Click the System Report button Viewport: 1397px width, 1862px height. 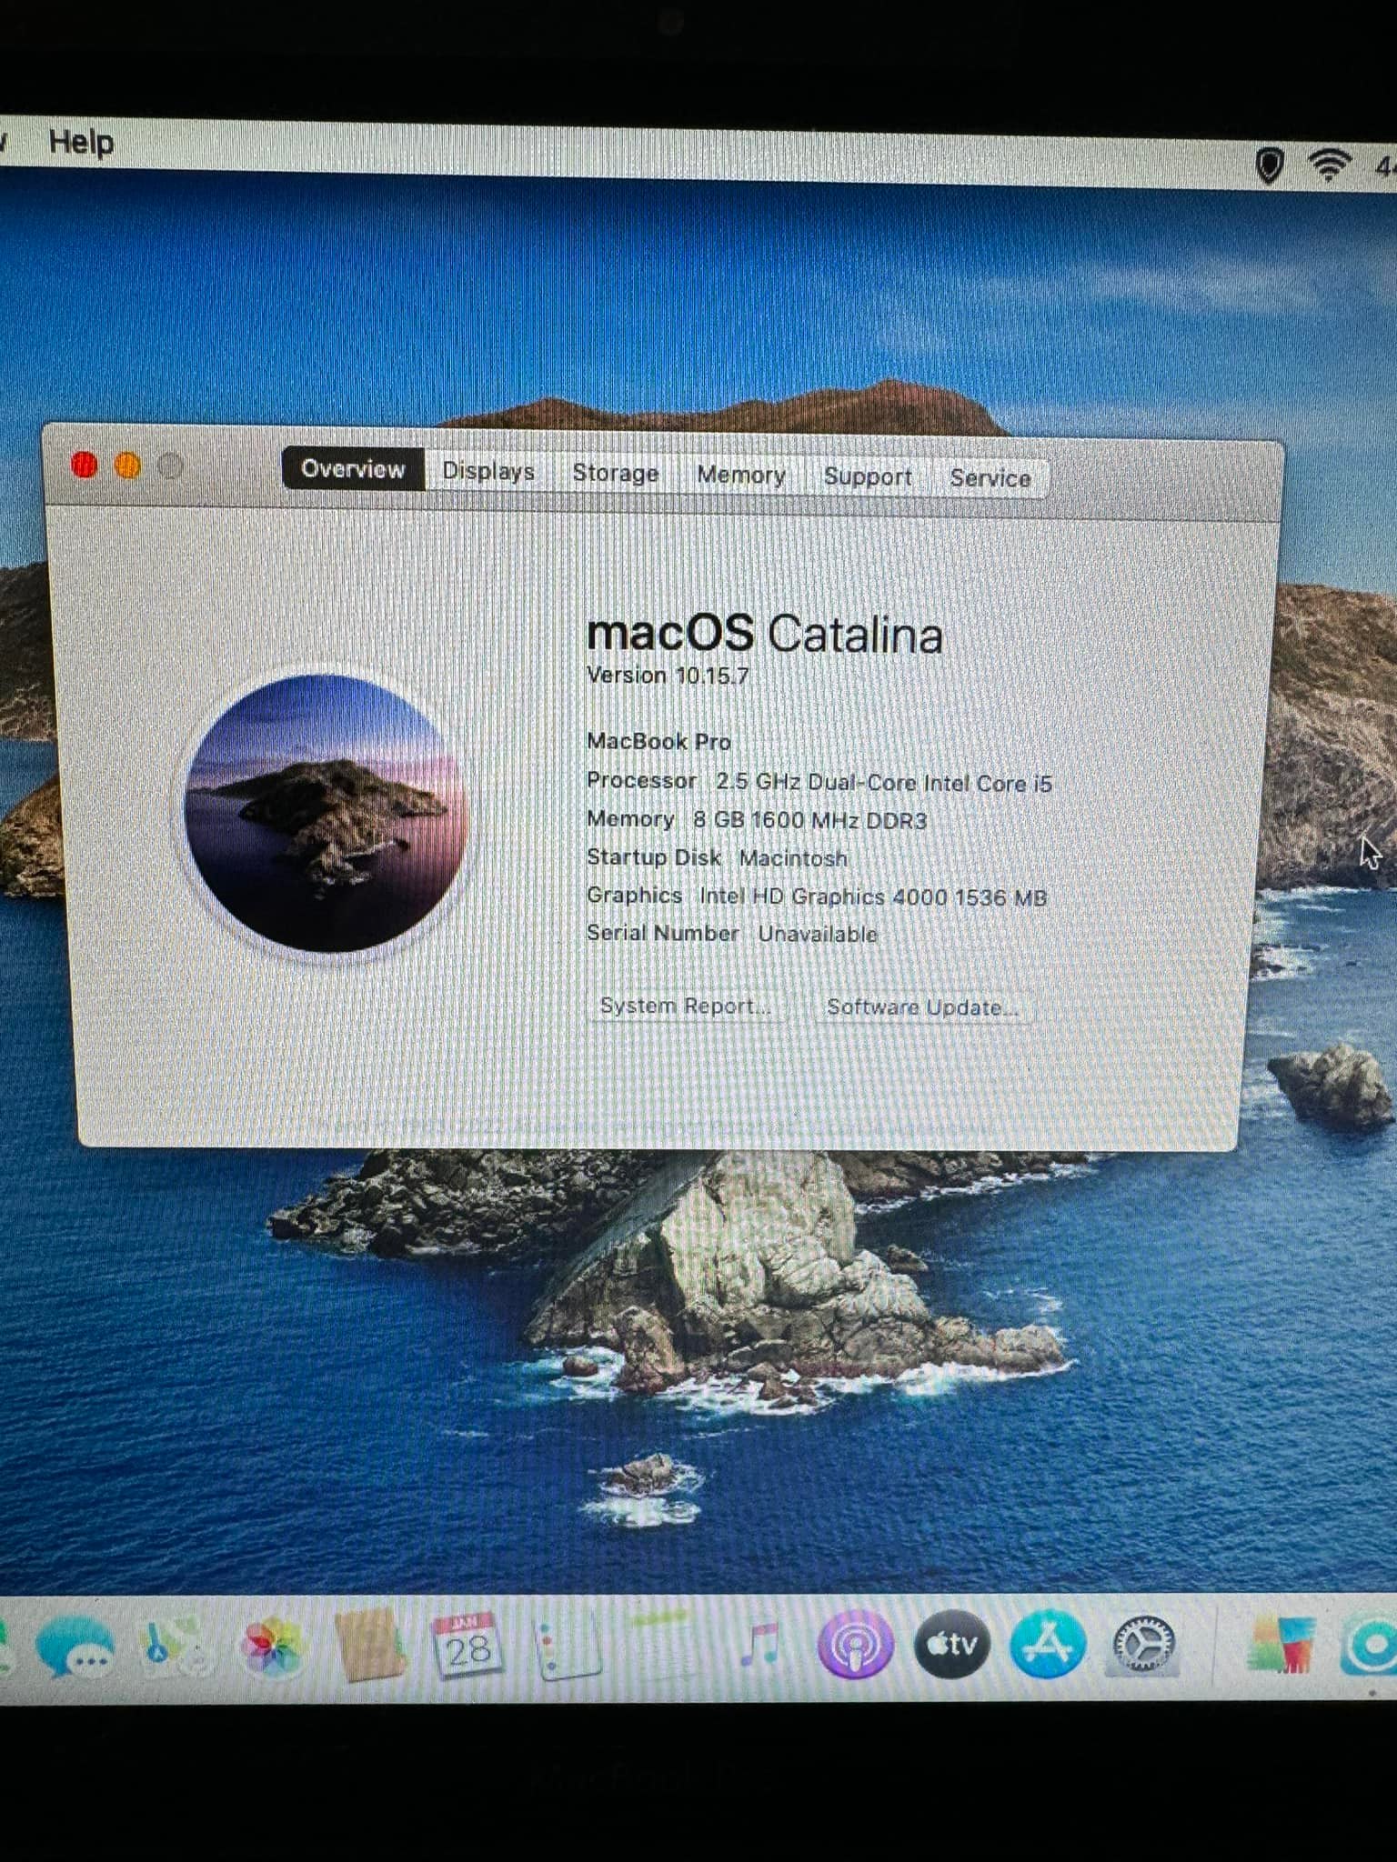coord(686,1006)
